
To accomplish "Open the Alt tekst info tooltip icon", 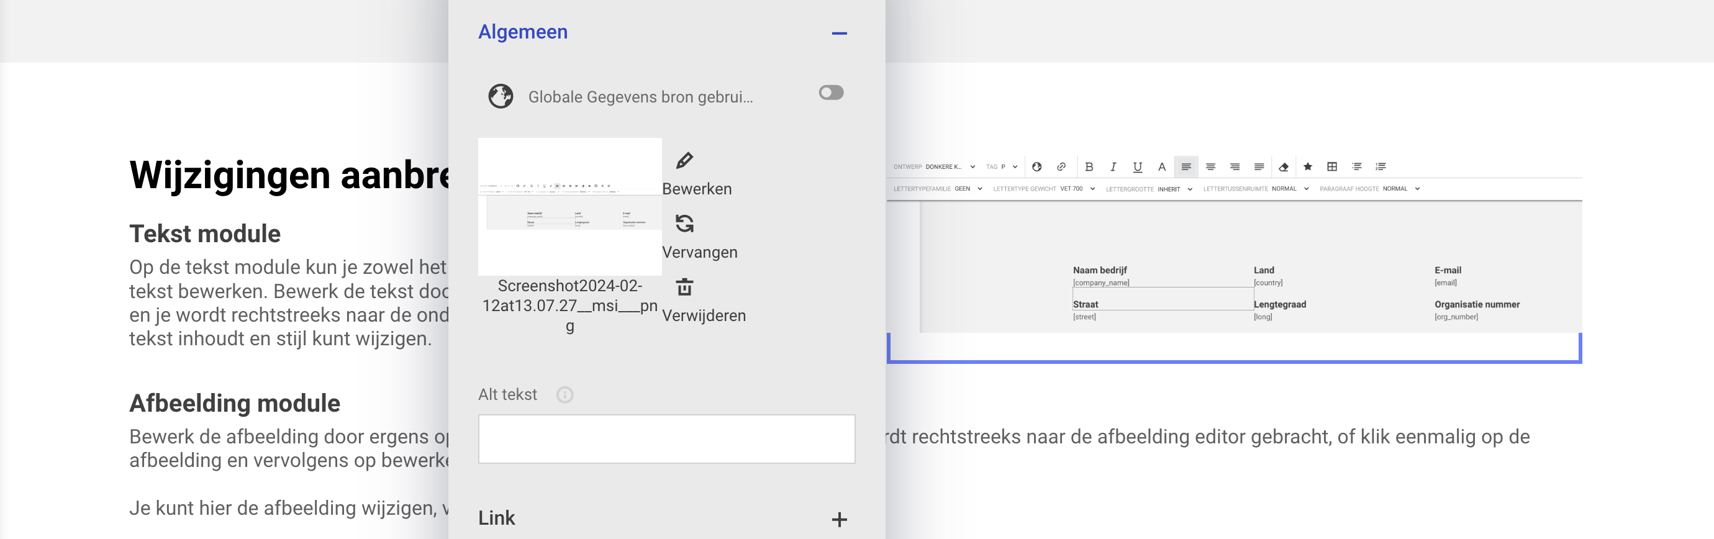I will point(565,394).
